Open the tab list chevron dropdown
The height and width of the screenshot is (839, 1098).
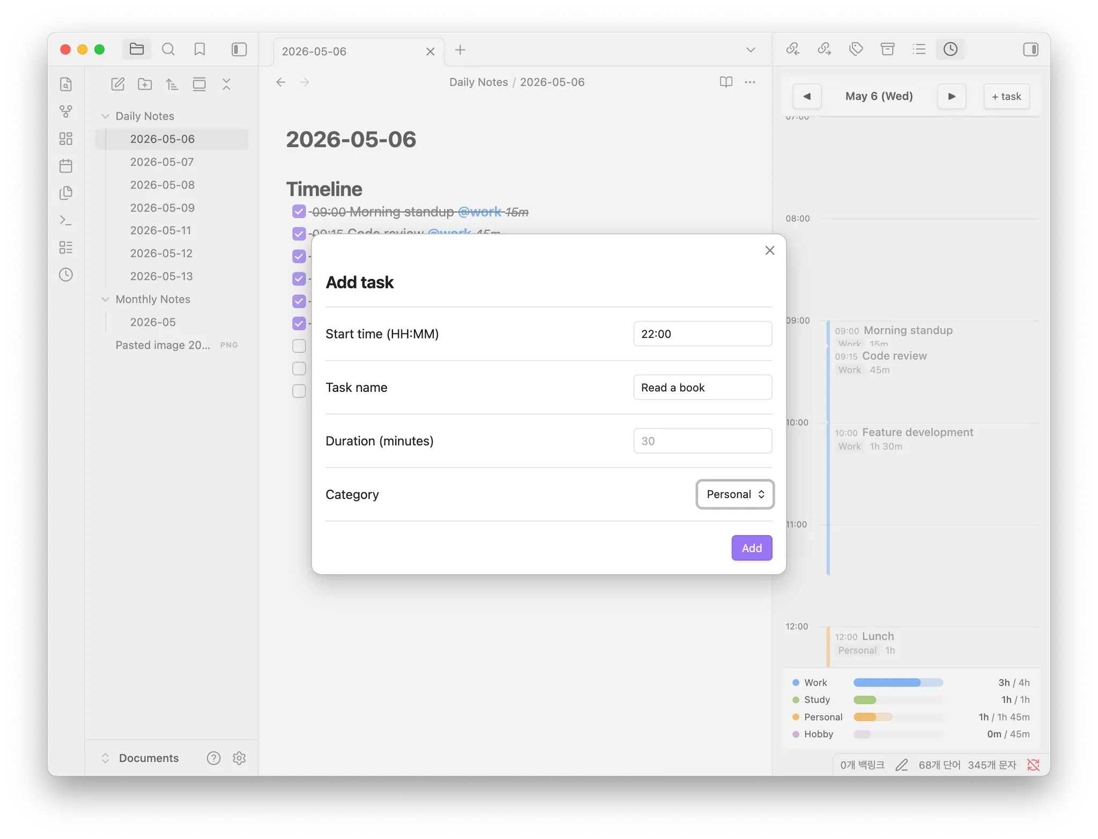(751, 50)
